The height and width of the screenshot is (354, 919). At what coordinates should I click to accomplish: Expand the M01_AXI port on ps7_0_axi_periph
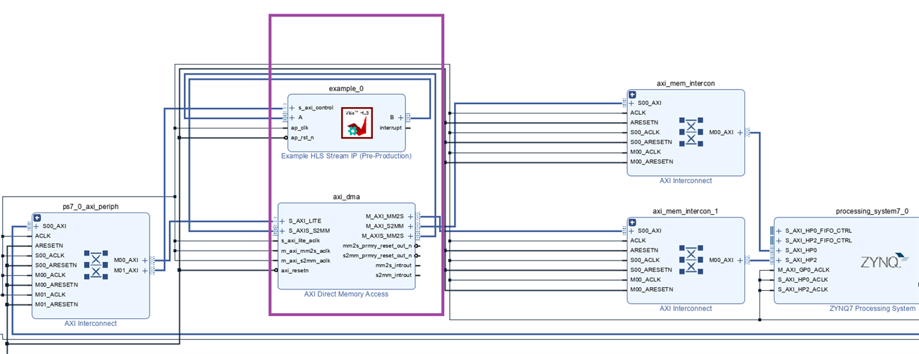(x=144, y=271)
